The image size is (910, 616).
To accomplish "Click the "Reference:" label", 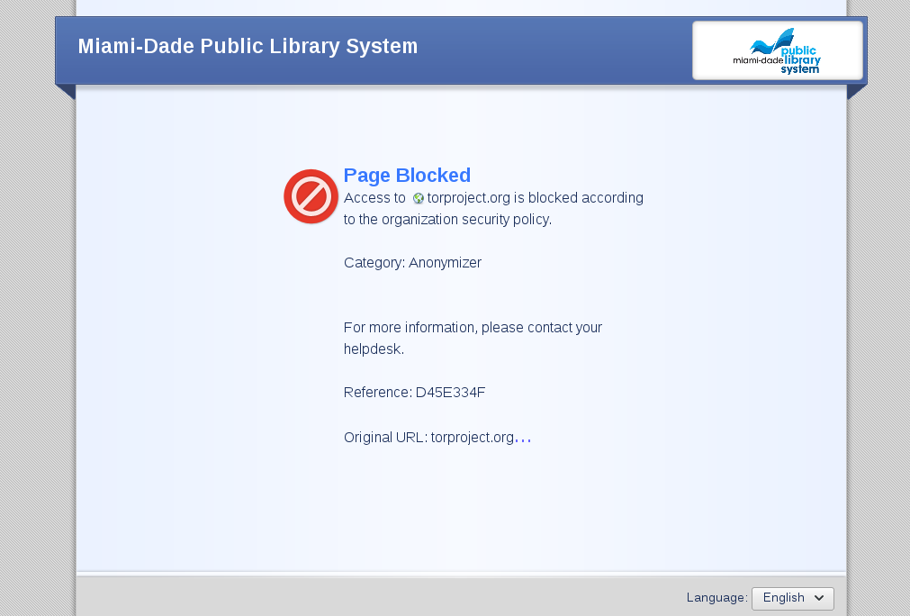I will [x=377, y=393].
